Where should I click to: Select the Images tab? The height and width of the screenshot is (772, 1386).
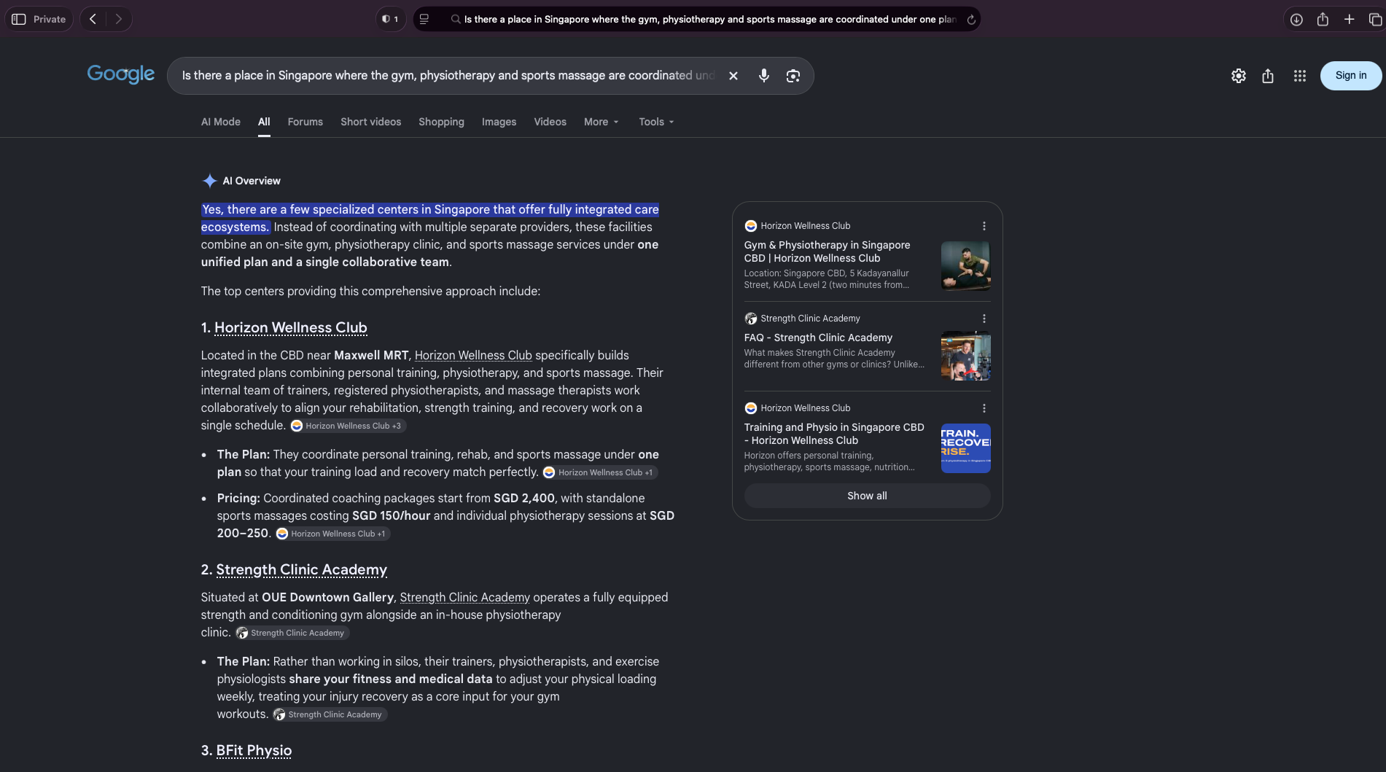(499, 122)
